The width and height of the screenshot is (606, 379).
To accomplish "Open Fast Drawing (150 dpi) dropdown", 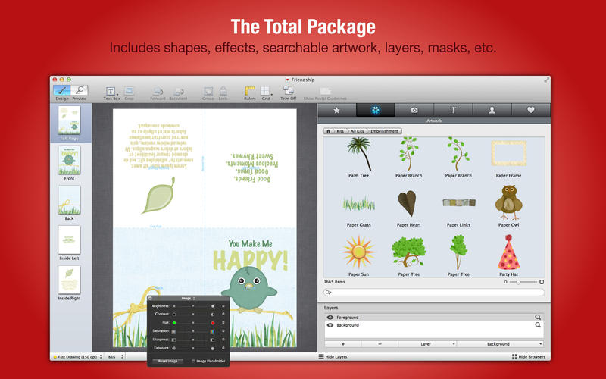I will (78, 357).
